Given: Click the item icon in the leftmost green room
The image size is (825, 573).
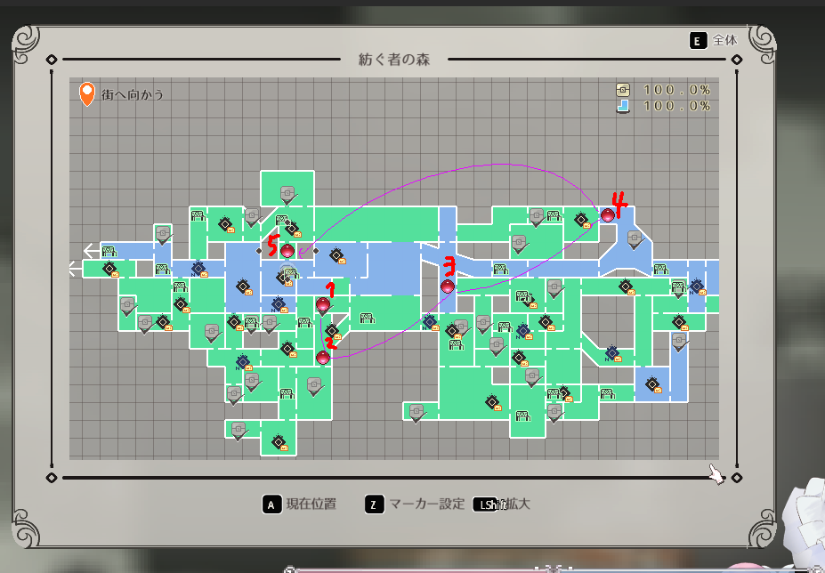Looking at the screenshot, I should 110,270.
